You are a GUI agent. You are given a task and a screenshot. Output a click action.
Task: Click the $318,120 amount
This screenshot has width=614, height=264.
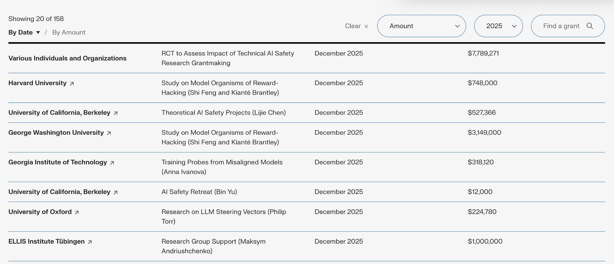tap(481, 162)
